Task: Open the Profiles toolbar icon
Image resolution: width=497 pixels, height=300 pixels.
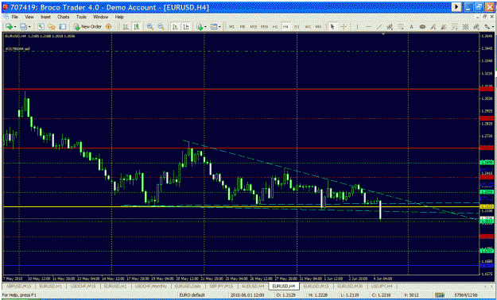Action: click(23, 26)
